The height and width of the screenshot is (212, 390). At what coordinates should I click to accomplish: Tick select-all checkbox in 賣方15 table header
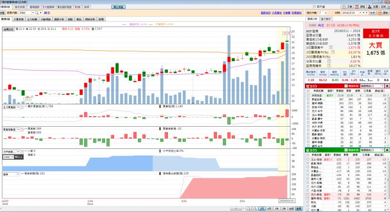pos(308,155)
